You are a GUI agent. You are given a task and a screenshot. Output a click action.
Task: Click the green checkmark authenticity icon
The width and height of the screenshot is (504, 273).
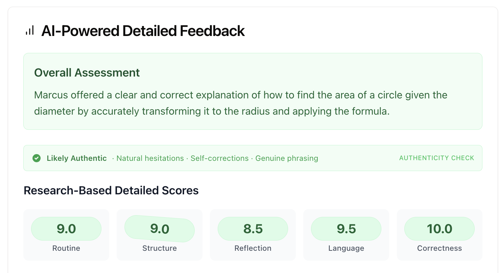[36, 158]
